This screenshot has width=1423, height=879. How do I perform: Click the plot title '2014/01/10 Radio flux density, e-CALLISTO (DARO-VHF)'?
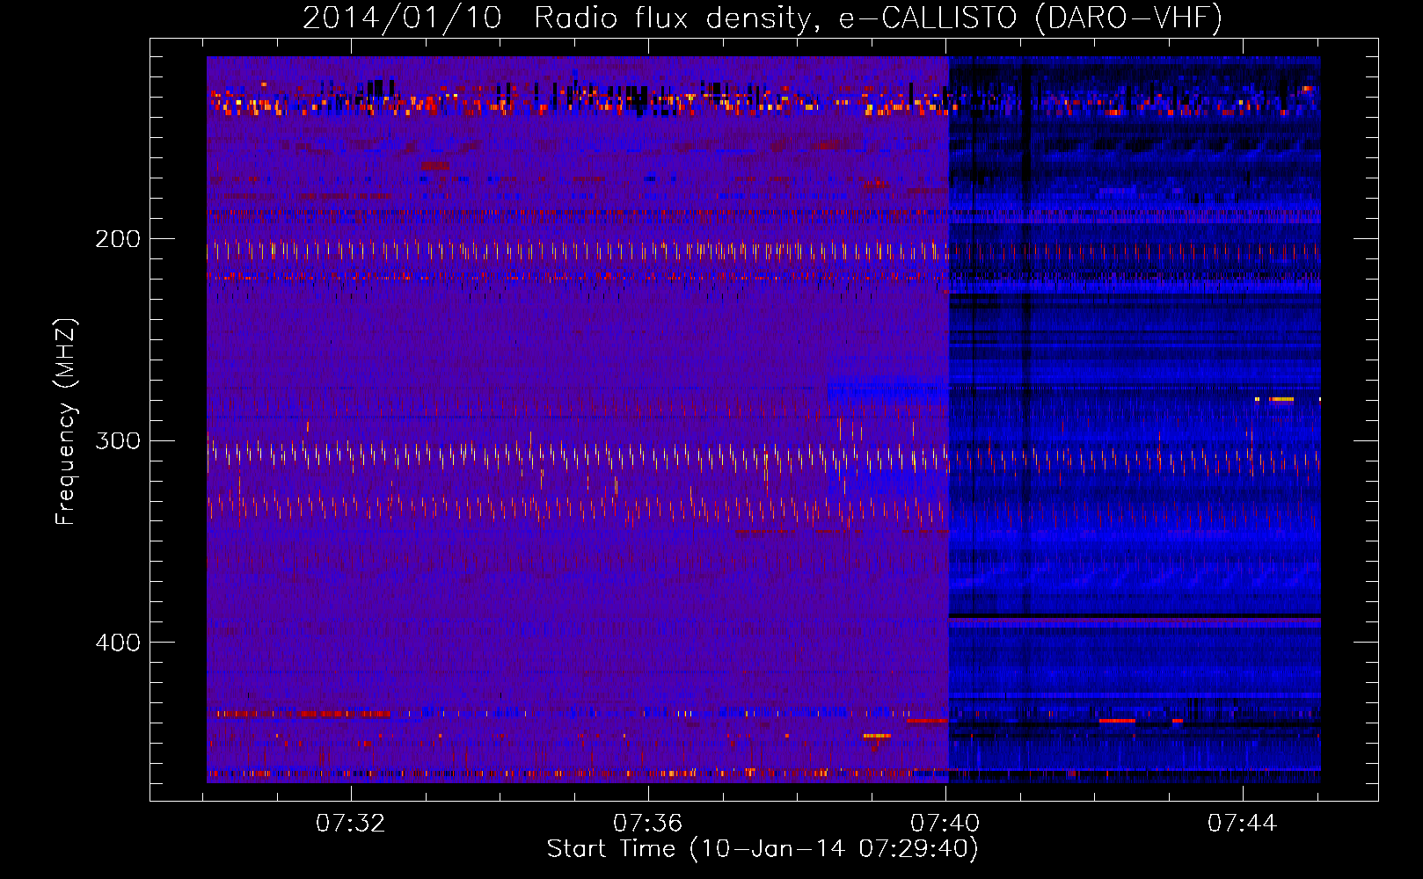click(x=763, y=18)
